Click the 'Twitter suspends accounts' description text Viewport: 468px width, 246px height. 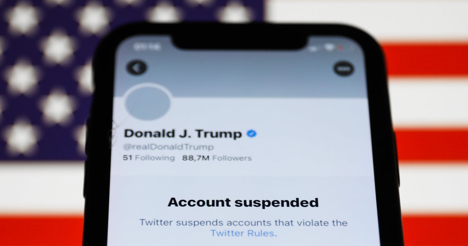point(243,228)
